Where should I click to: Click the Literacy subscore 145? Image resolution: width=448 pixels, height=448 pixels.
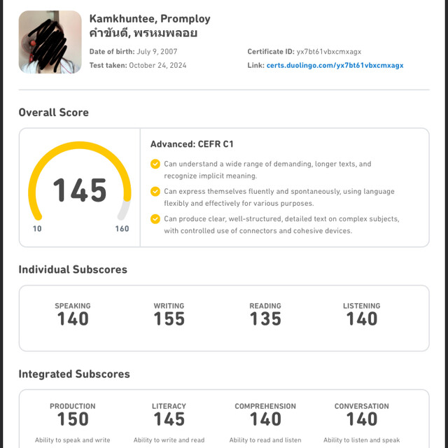pyautogui.click(x=169, y=419)
